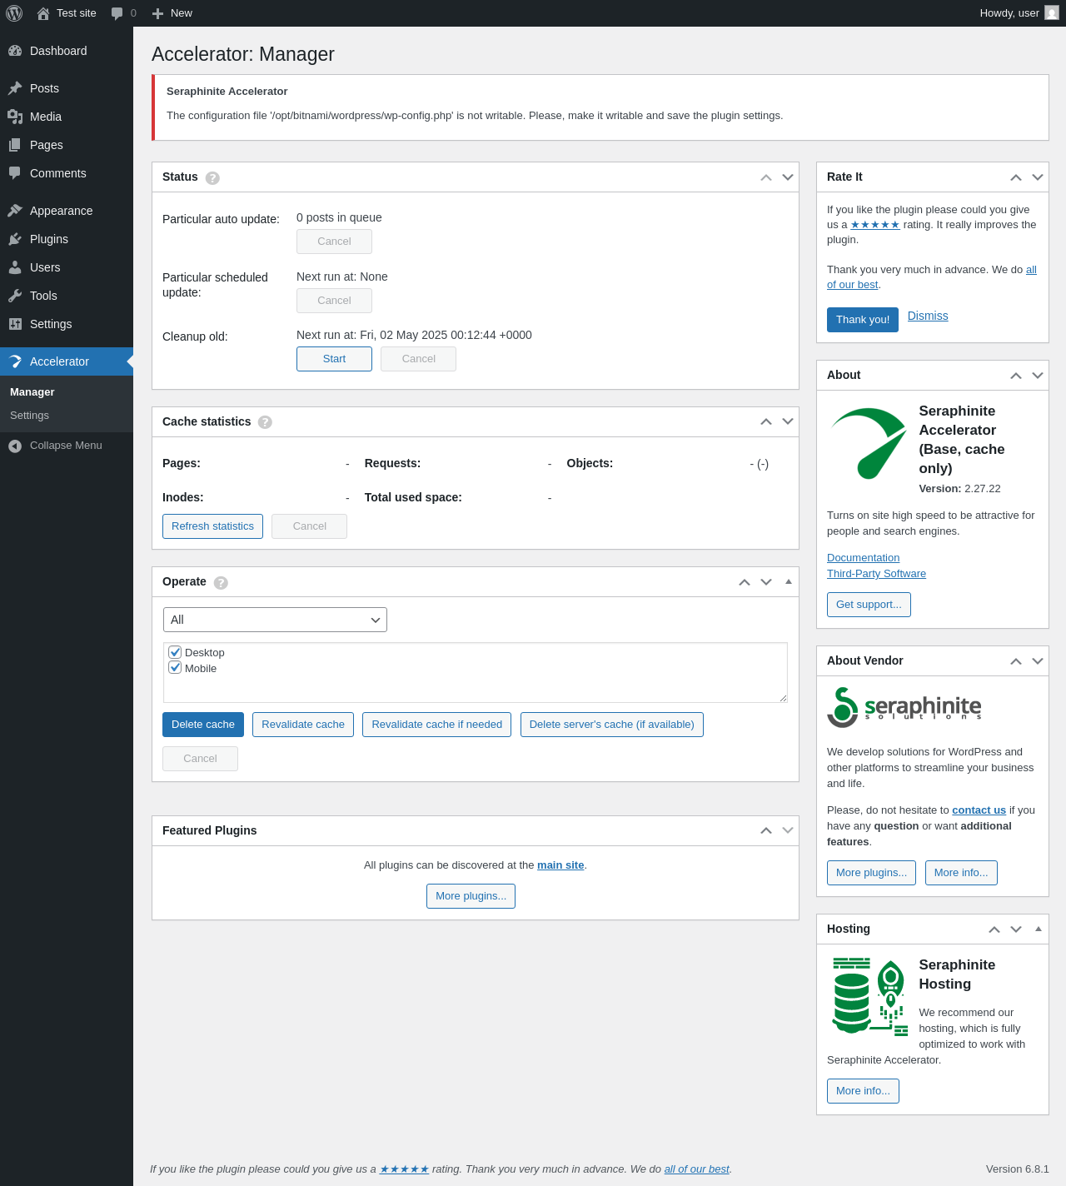Toggle the Desktop checkbox

point(175,652)
